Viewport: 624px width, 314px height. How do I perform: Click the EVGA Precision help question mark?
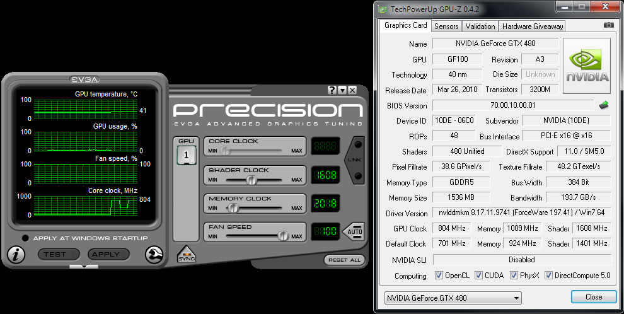tap(332, 90)
